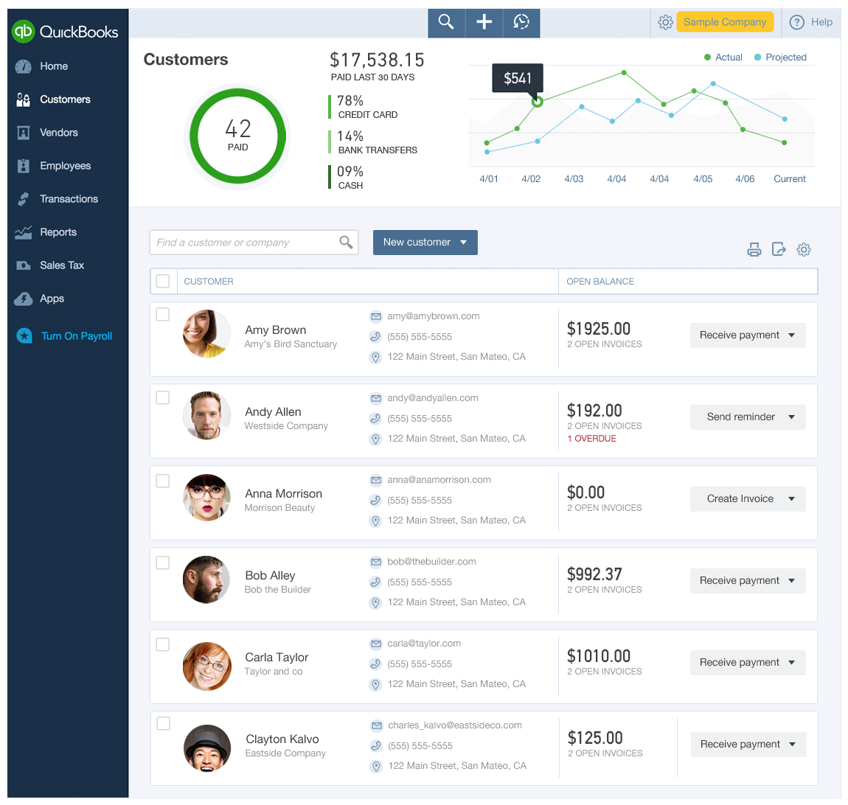
Task: Click email icon for Bob Alley
Action: point(375,562)
